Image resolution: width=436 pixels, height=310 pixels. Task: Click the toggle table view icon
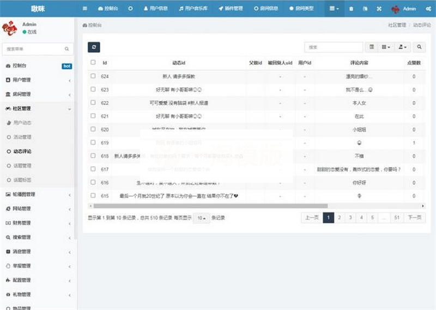[x=372, y=47]
